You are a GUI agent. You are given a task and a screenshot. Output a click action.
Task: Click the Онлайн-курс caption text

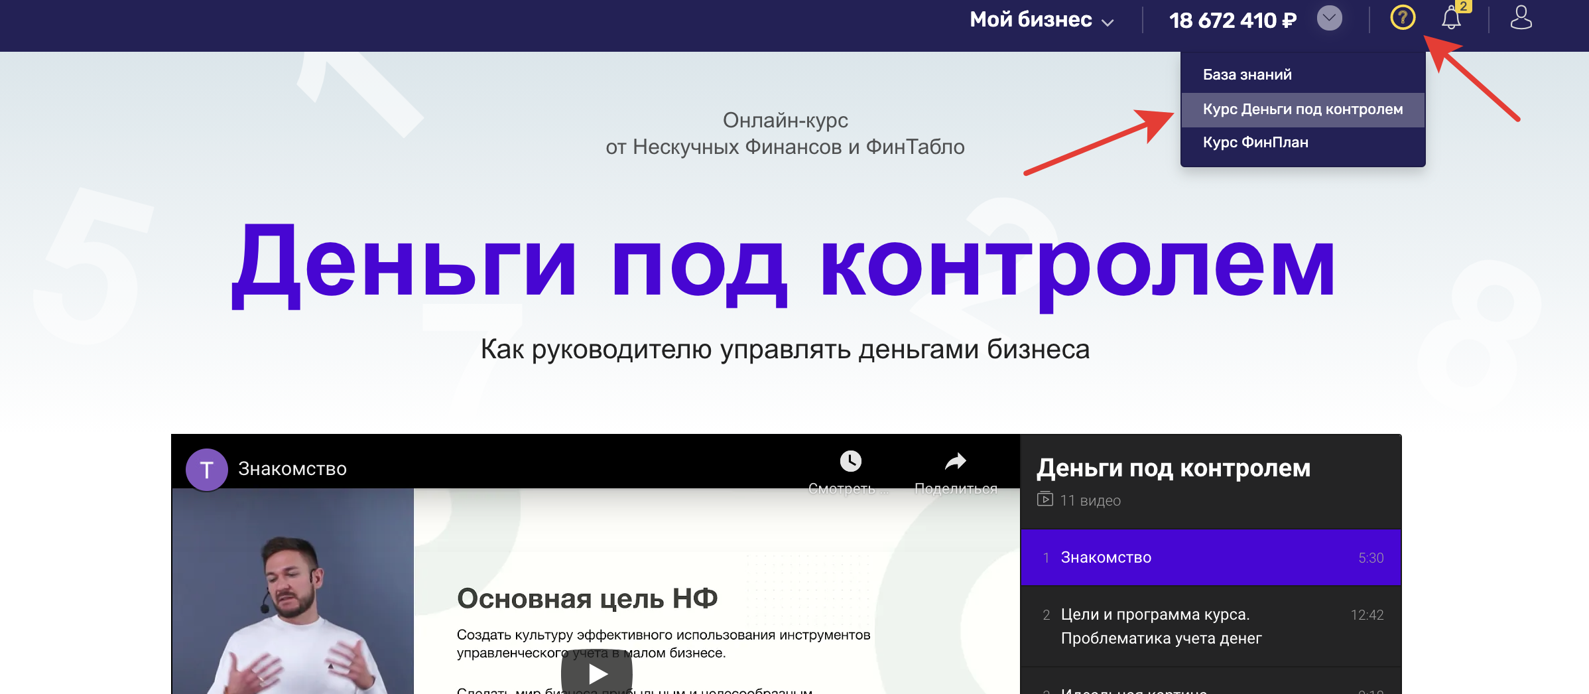(x=785, y=120)
